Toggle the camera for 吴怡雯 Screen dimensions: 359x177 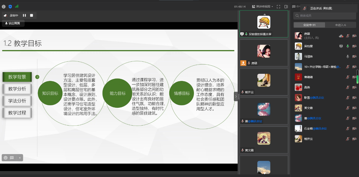[354, 46]
